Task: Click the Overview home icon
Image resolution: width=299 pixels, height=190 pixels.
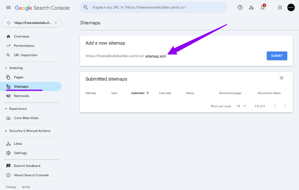Action: [x=8, y=36]
